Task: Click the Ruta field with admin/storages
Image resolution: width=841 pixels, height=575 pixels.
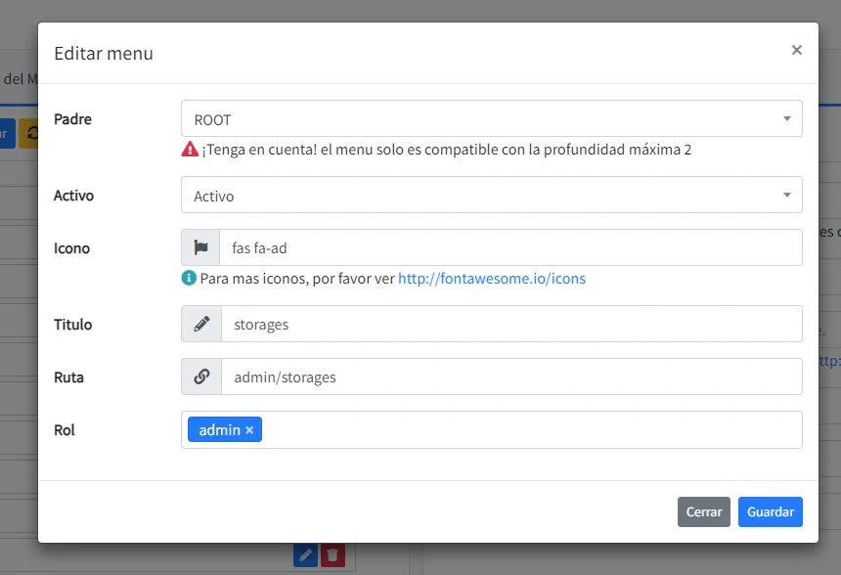Action: pyautogui.click(x=510, y=376)
